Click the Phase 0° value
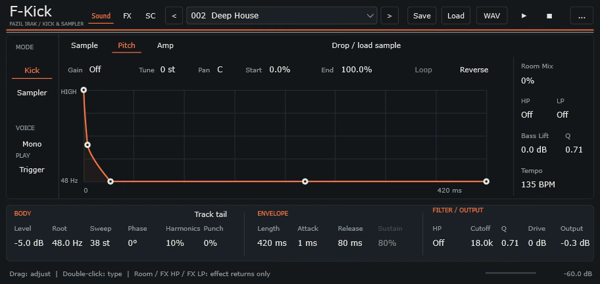 [132, 243]
